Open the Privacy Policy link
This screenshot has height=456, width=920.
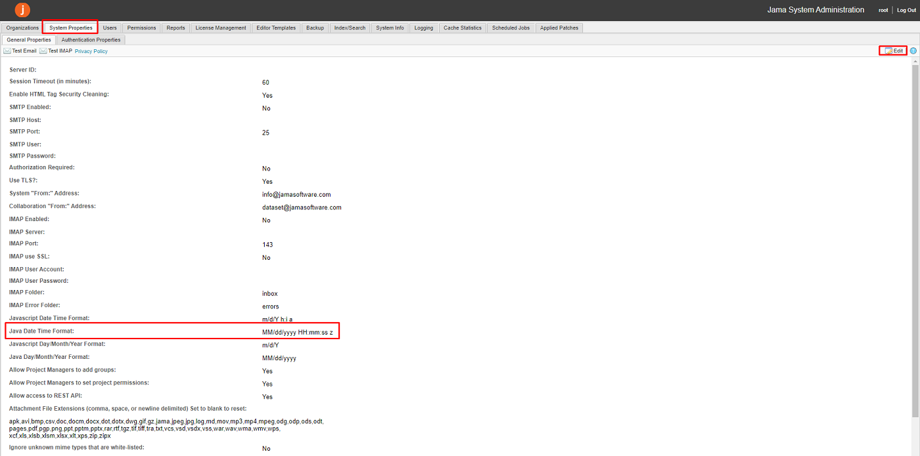coord(91,51)
